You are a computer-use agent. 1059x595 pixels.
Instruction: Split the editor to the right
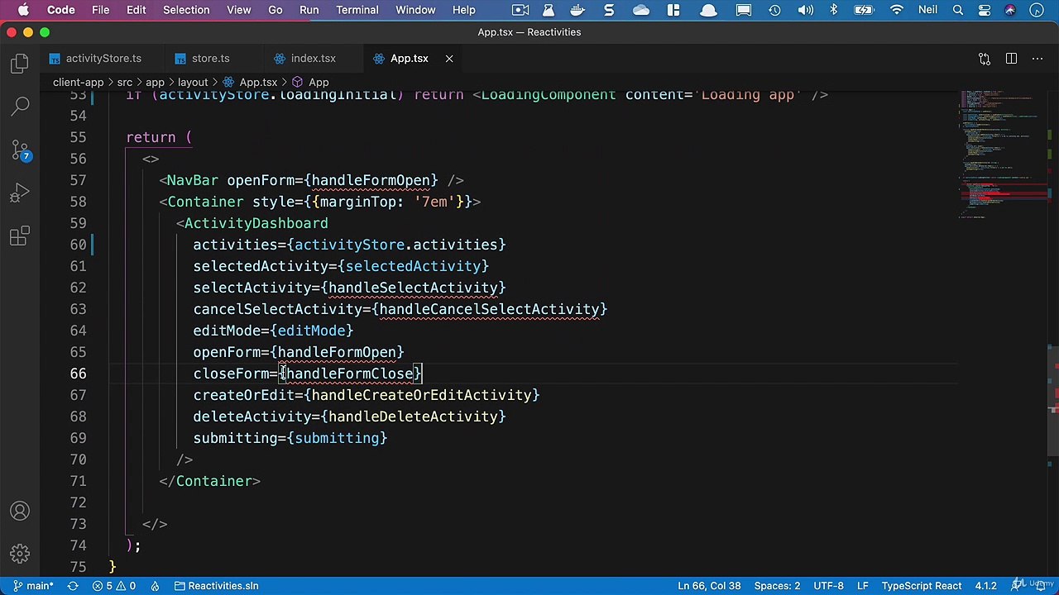pos(1011,59)
